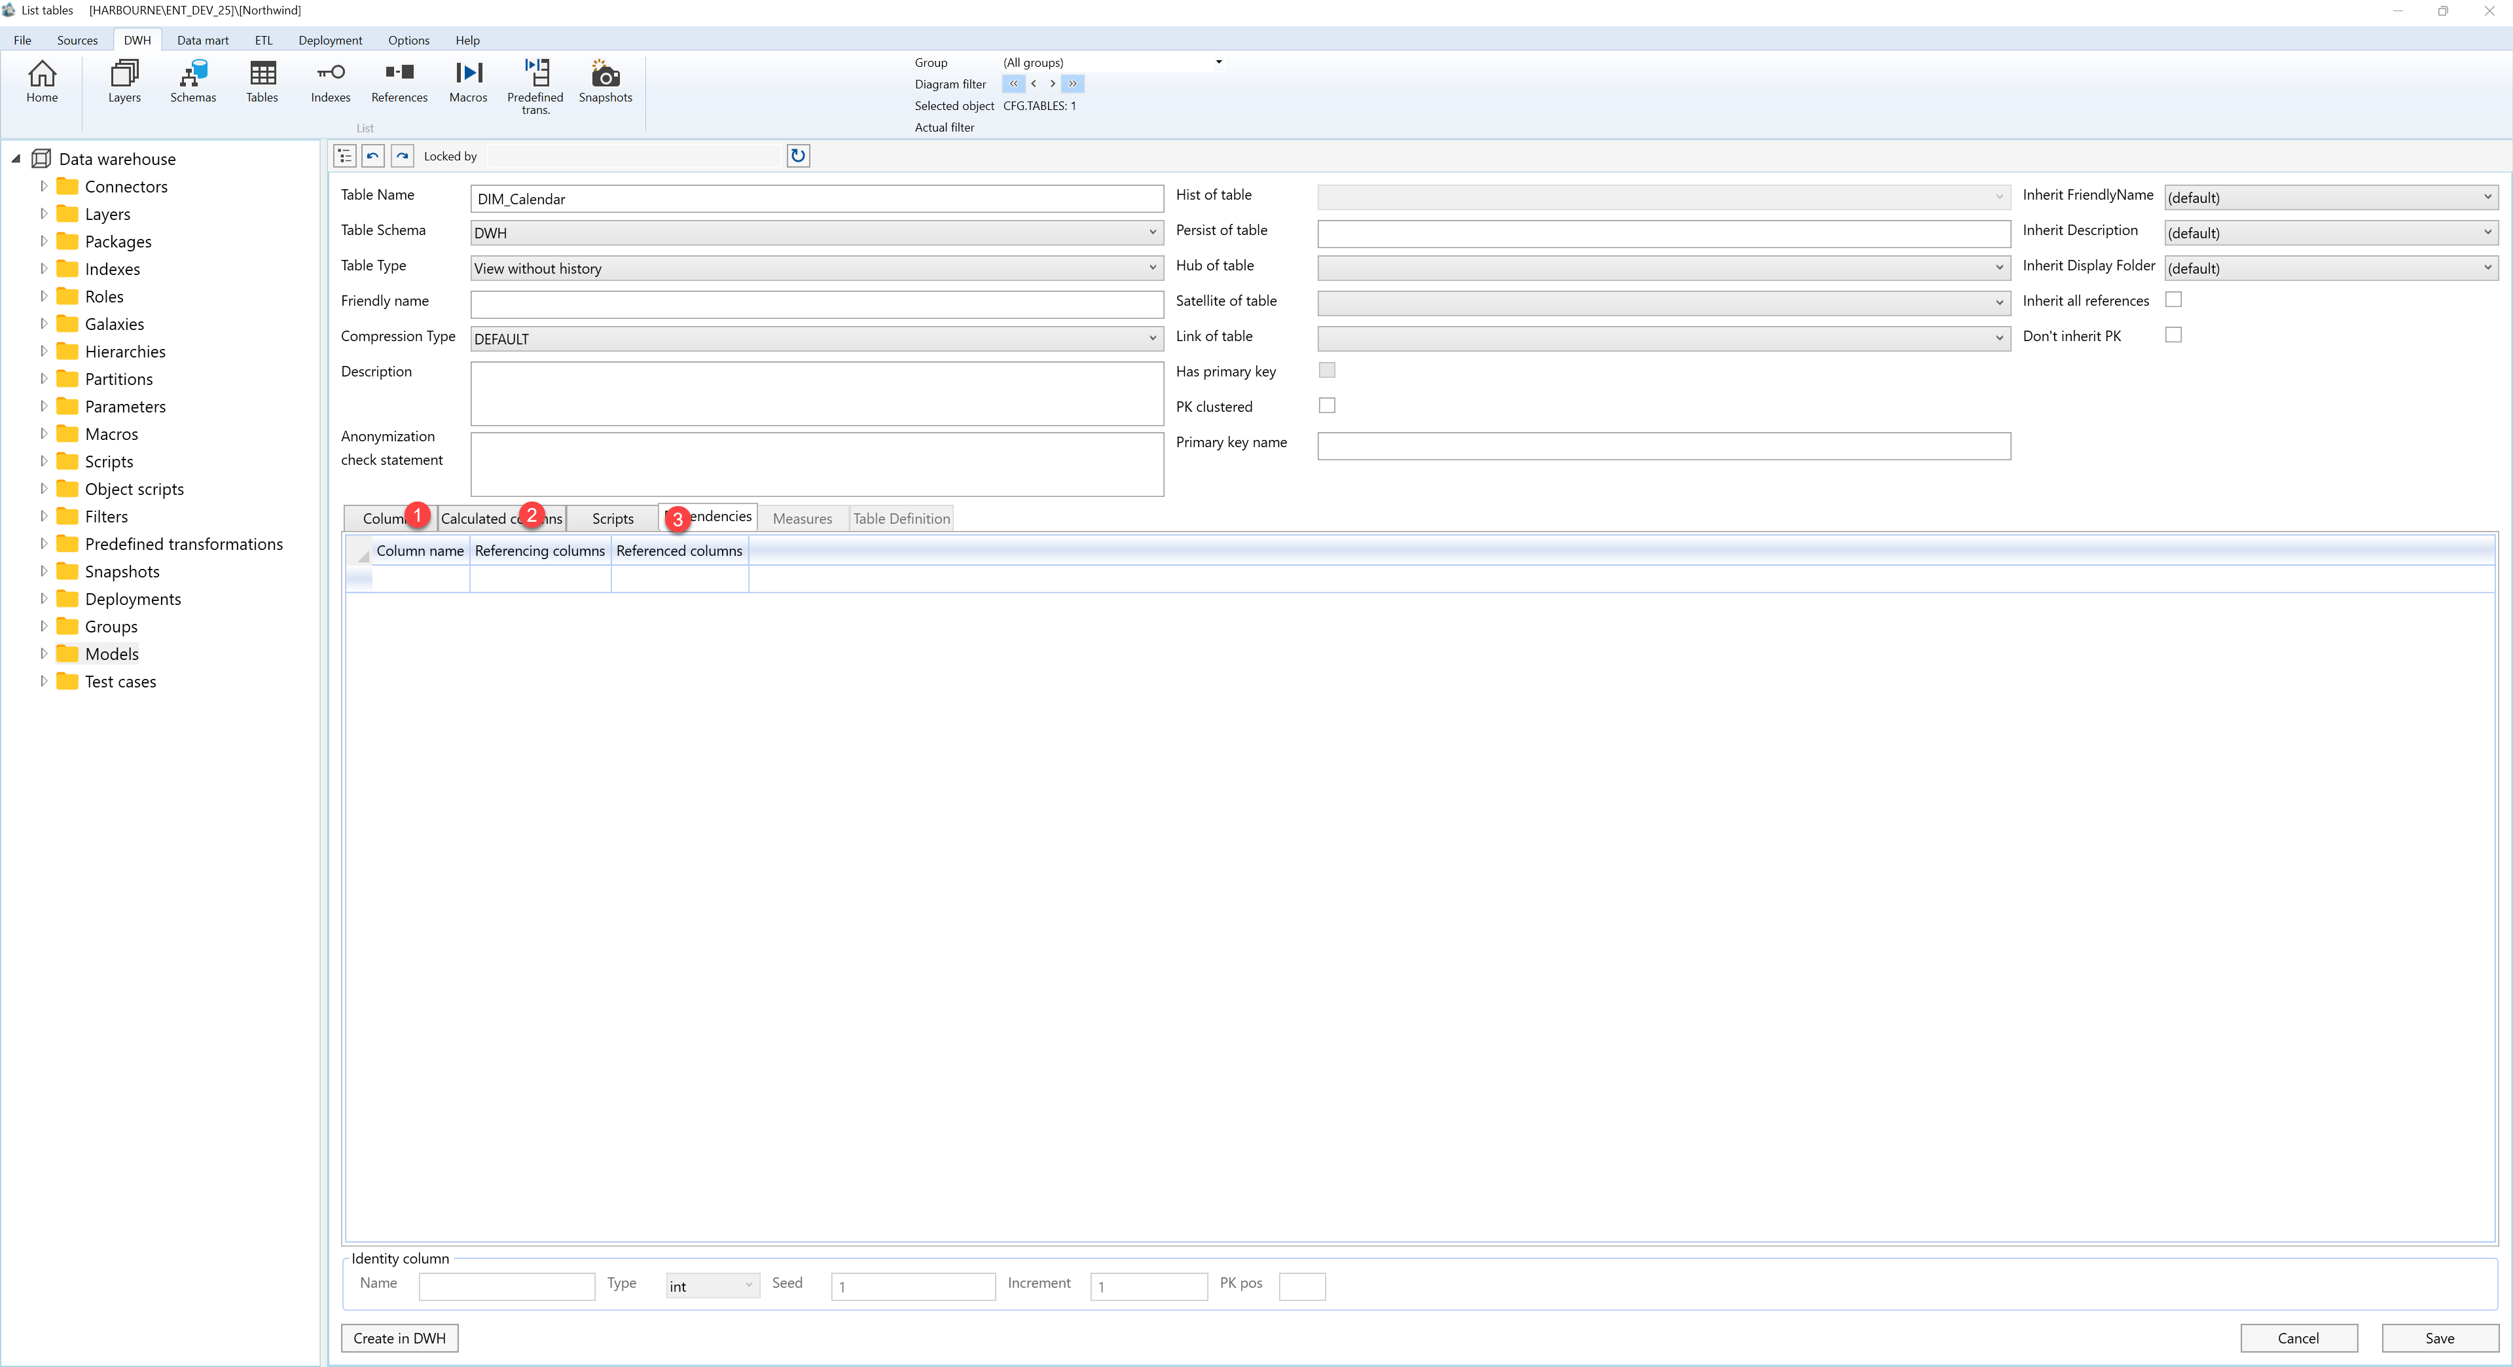Open the Options ribbon tab
Image resolution: width=2513 pixels, height=1367 pixels.
click(408, 40)
